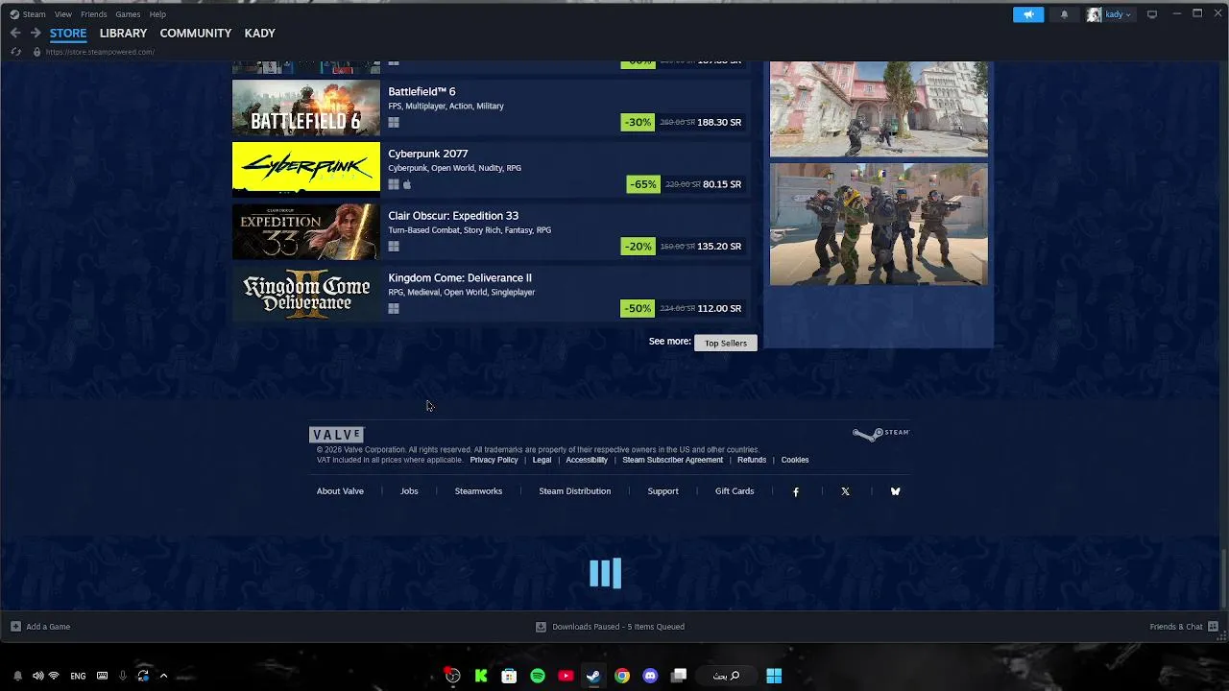Click the Steam logo in footer
Image resolution: width=1229 pixels, height=691 pixels.
[880, 434]
